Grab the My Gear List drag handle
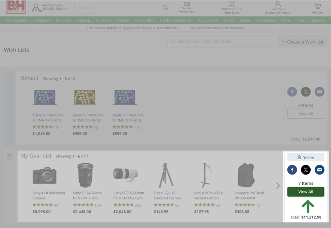 pyautogui.click(x=10, y=156)
